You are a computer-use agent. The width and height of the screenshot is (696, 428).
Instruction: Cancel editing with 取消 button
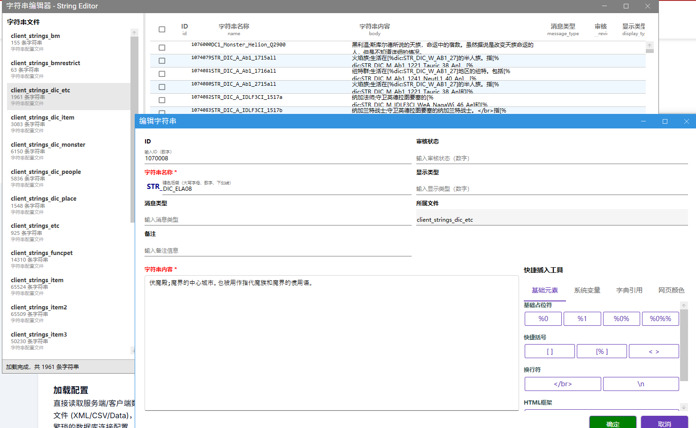(665, 422)
